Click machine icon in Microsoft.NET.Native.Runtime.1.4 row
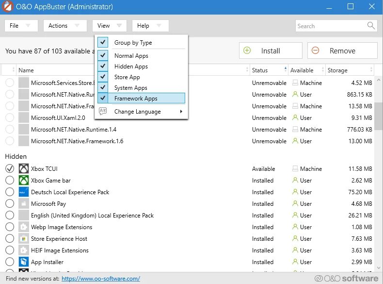Image resolution: width=383 pixels, height=284 pixels. pos(295,129)
